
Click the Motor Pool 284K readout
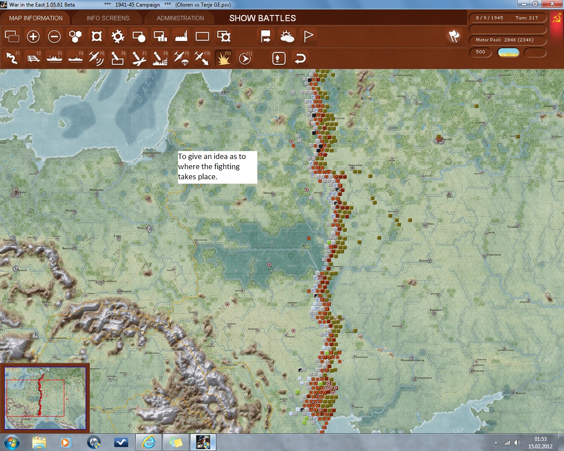click(508, 40)
